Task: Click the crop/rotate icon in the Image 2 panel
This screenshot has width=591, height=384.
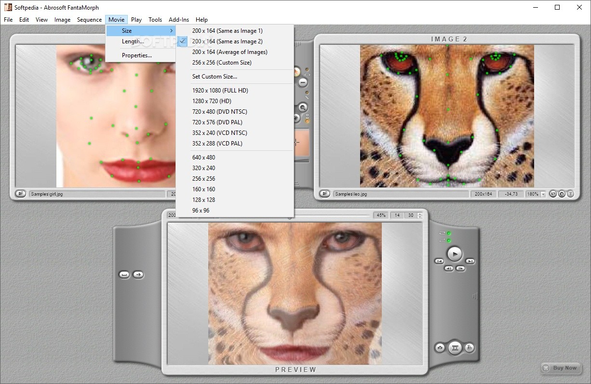Action: click(553, 194)
